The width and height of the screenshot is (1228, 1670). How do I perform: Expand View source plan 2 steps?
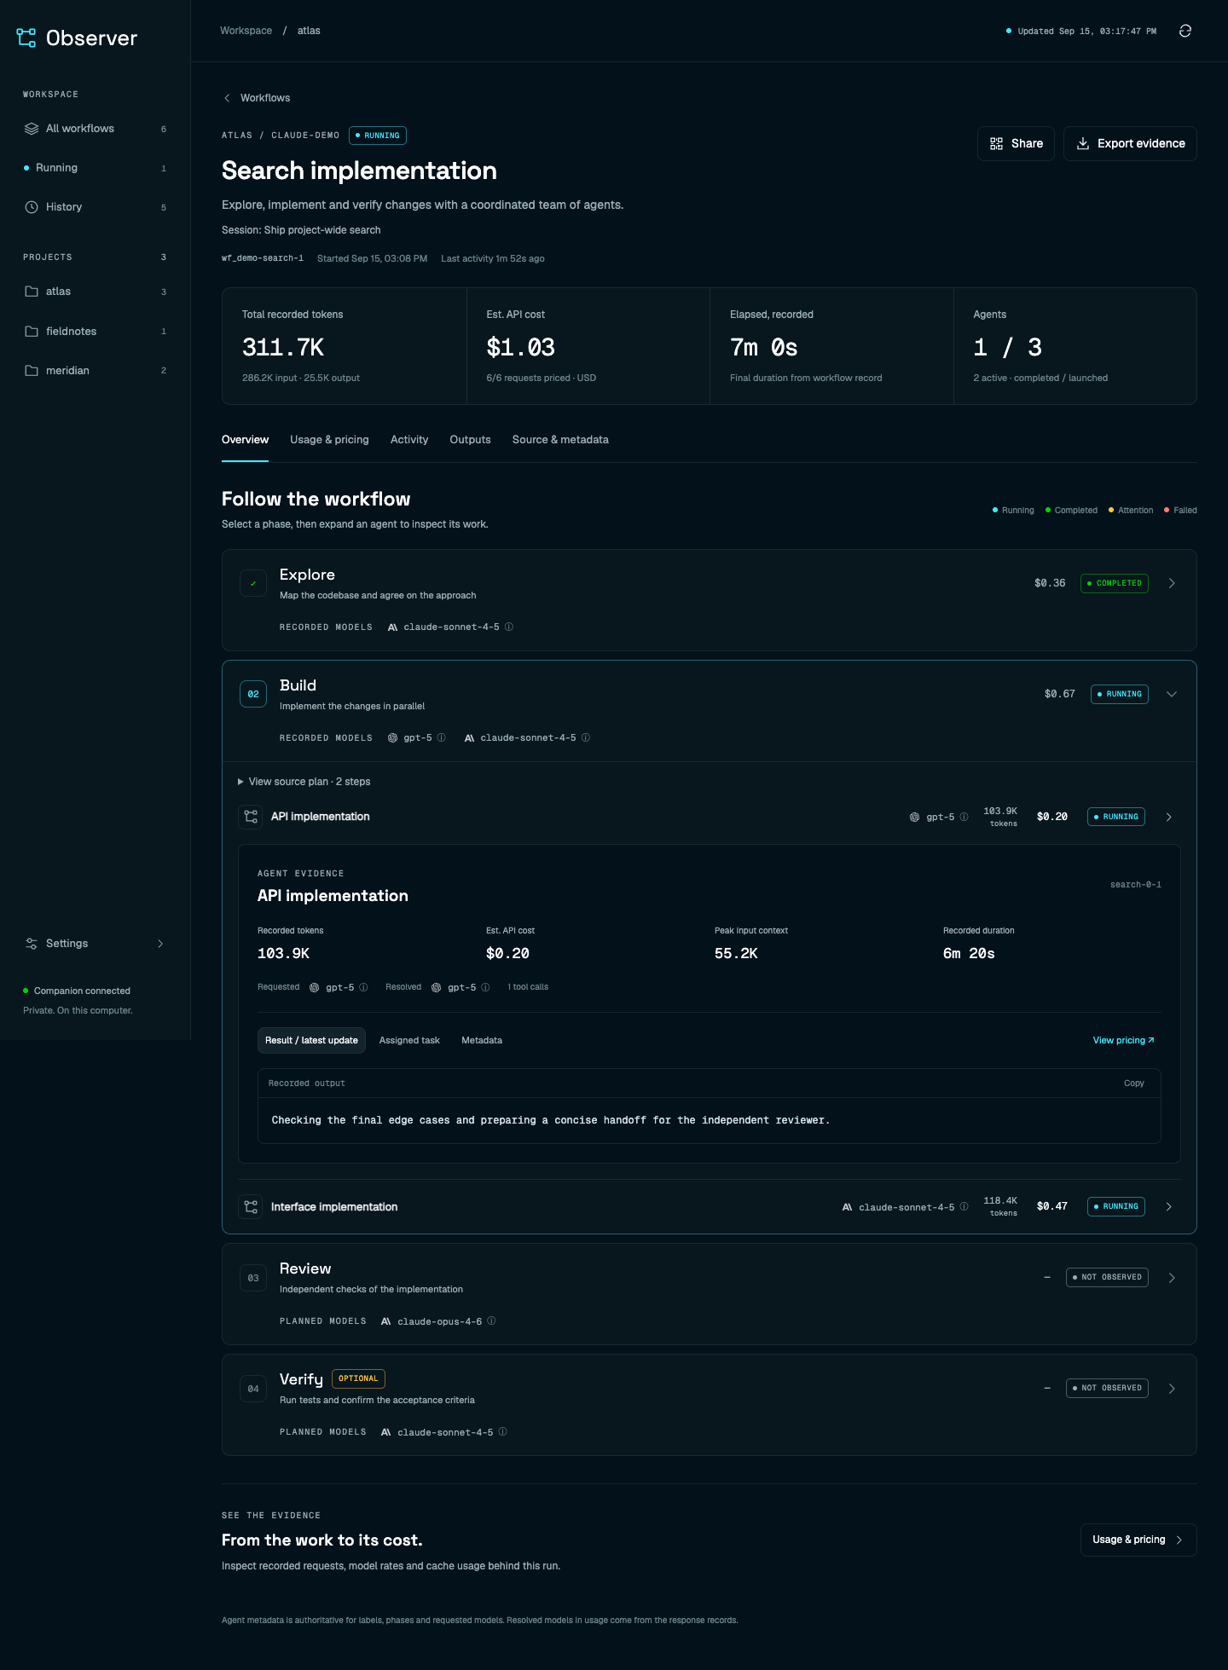pyautogui.click(x=304, y=782)
